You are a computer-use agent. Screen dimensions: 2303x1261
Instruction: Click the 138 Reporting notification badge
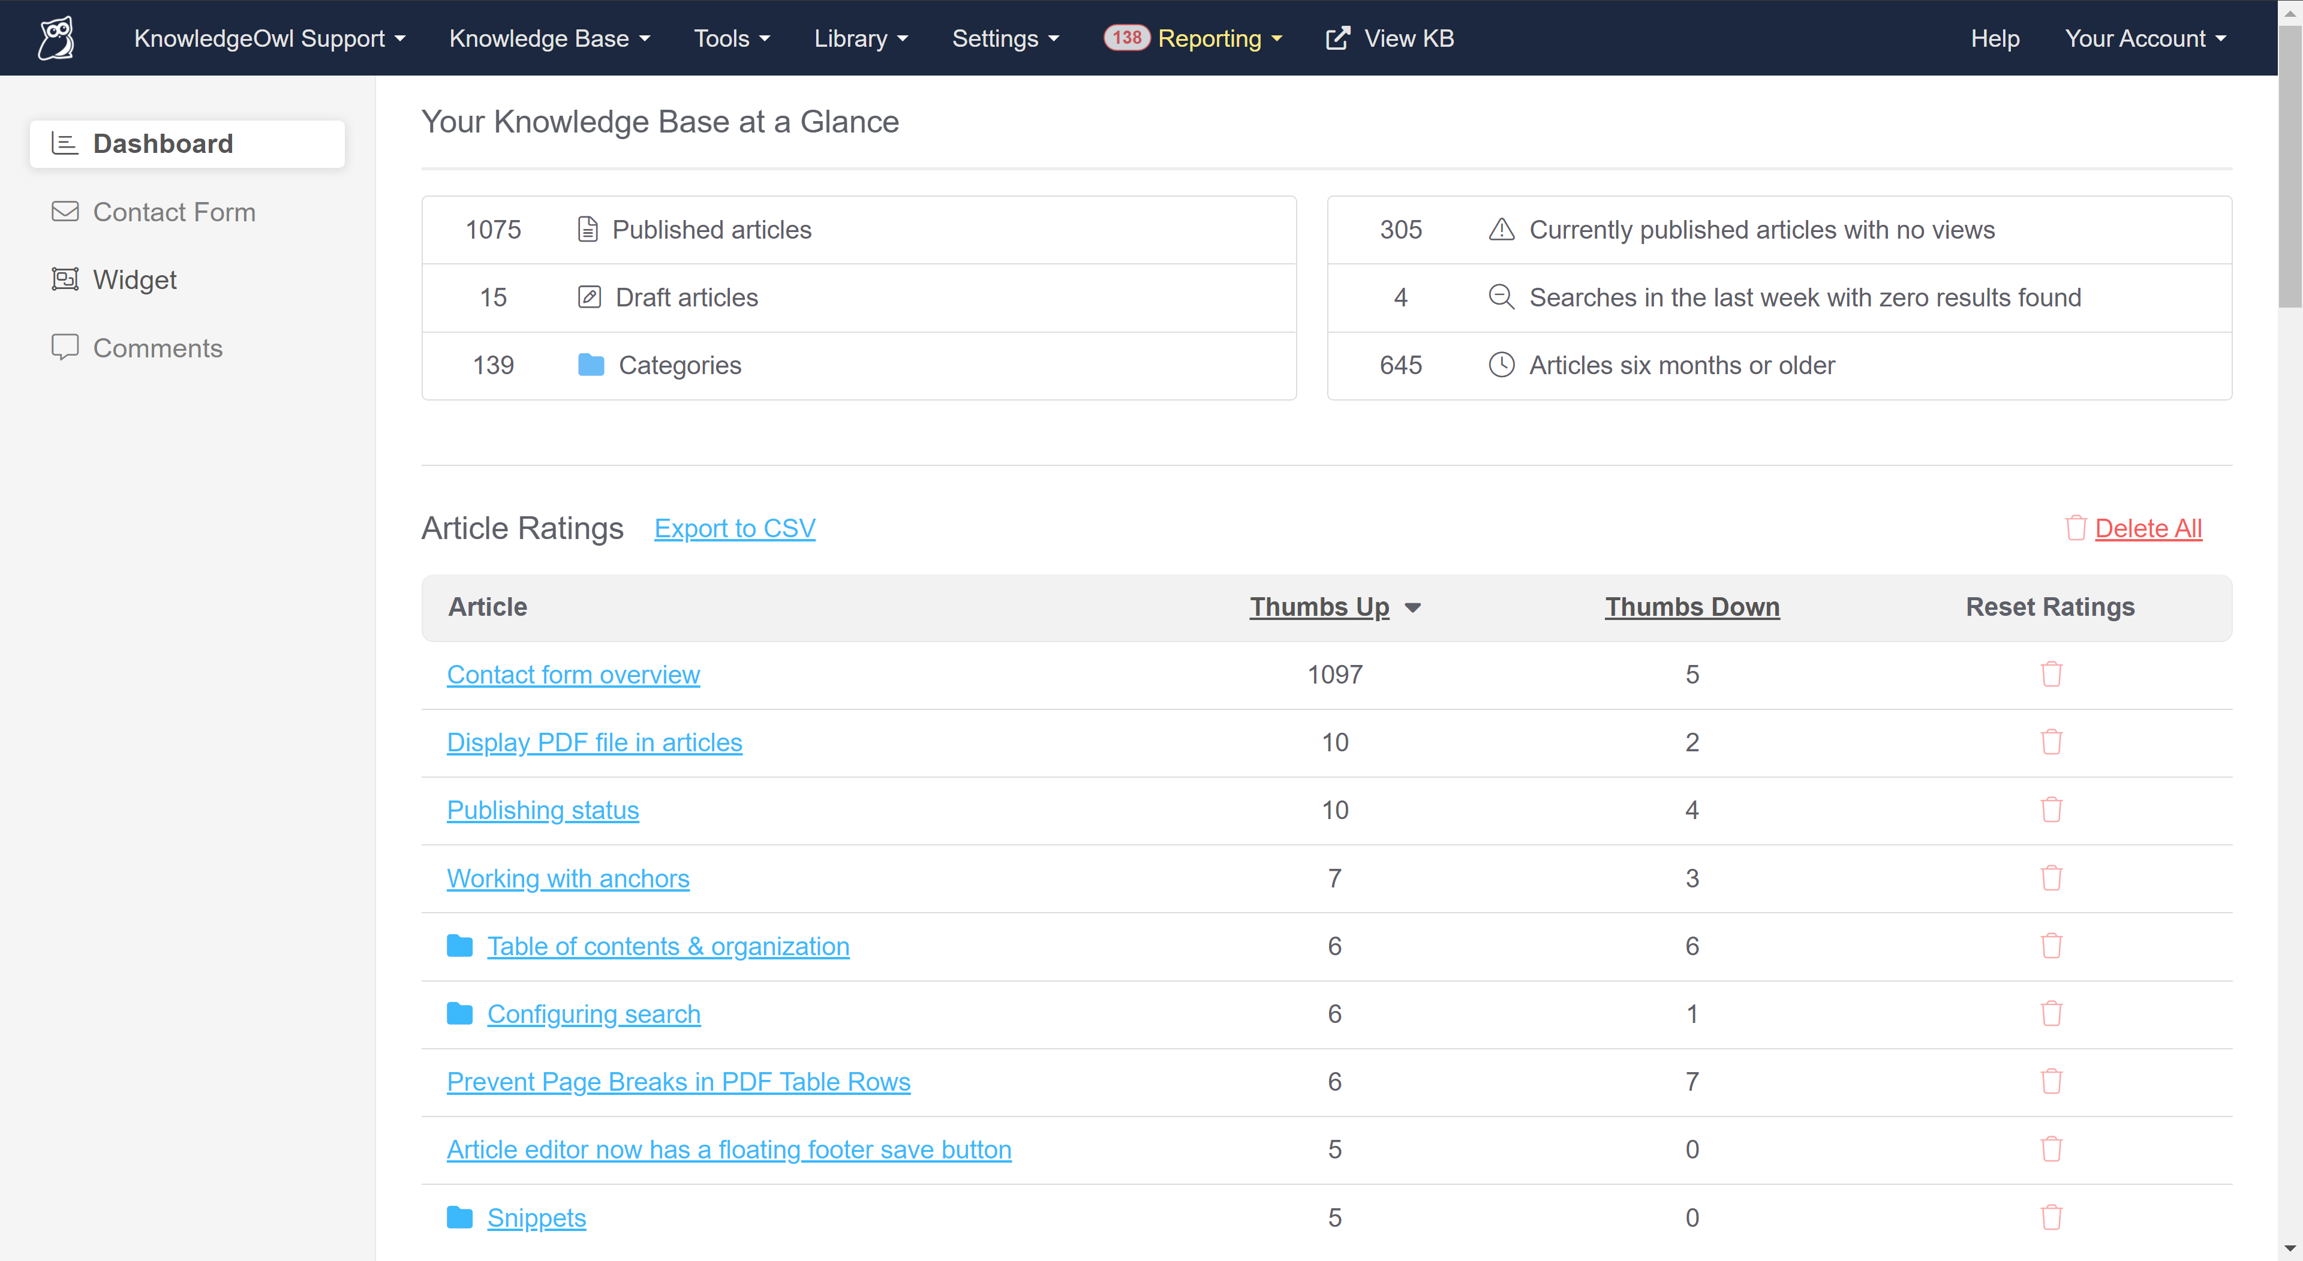1126,38
